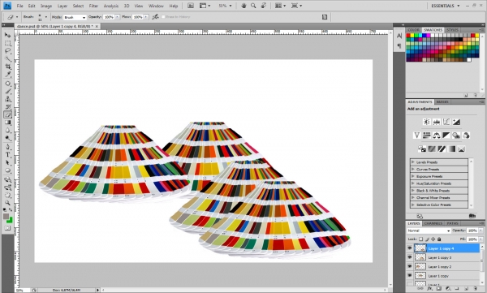Create a new layer
The width and height of the screenshot is (487, 293).
(466, 289)
